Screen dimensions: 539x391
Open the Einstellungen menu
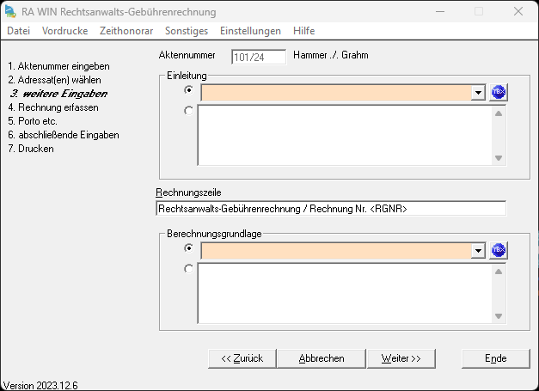[251, 31]
